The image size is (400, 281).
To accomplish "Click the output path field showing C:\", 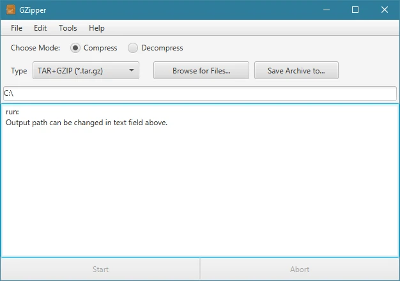I will point(200,93).
